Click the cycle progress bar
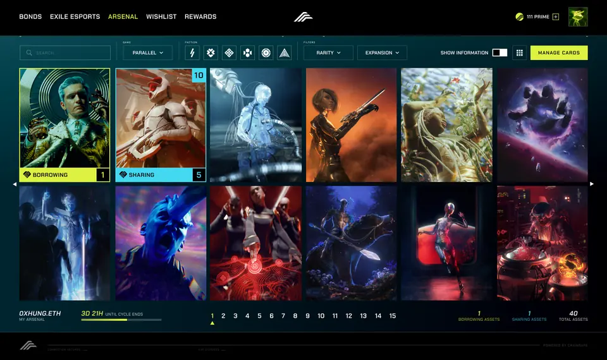 (121, 320)
